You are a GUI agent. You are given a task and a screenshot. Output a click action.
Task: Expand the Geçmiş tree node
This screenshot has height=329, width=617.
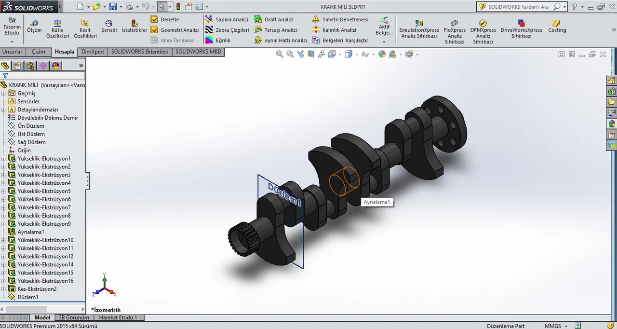pos(3,93)
